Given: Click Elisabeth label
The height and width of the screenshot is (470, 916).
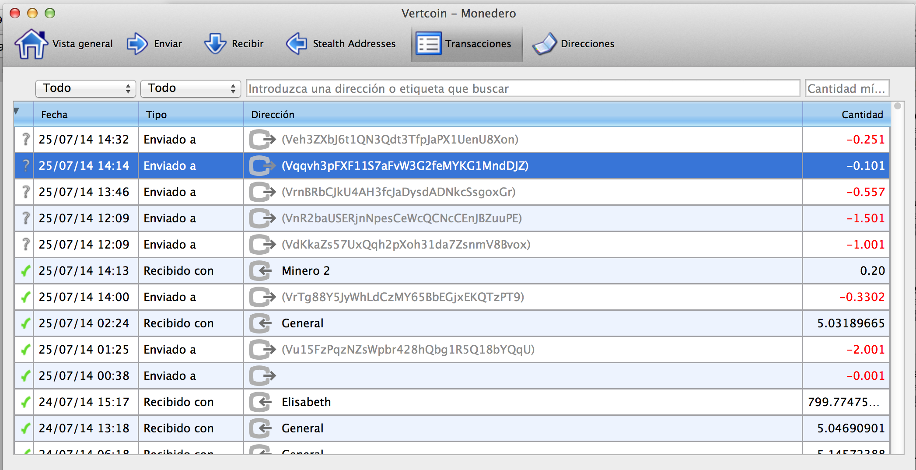Looking at the screenshot, I should point(306,402).
